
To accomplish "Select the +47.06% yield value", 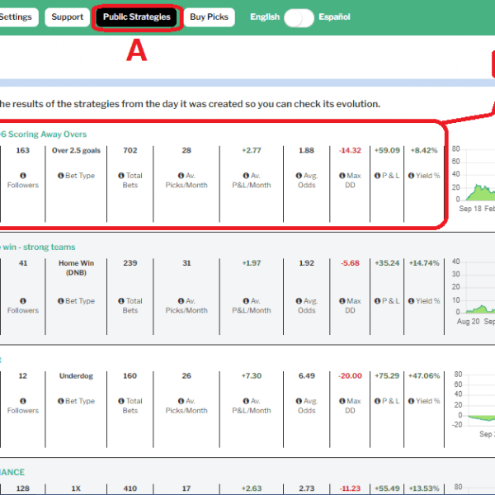I will point(424,375).
